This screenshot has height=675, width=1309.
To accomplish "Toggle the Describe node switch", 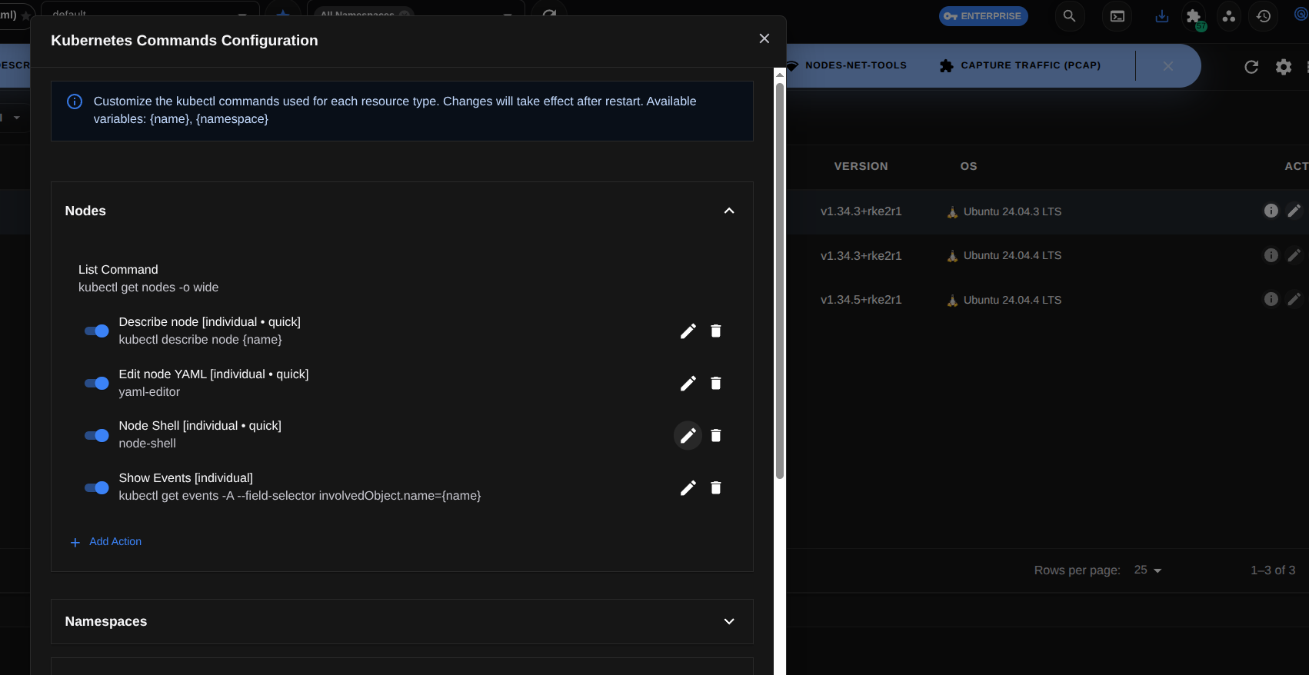I will pos(97,331).
